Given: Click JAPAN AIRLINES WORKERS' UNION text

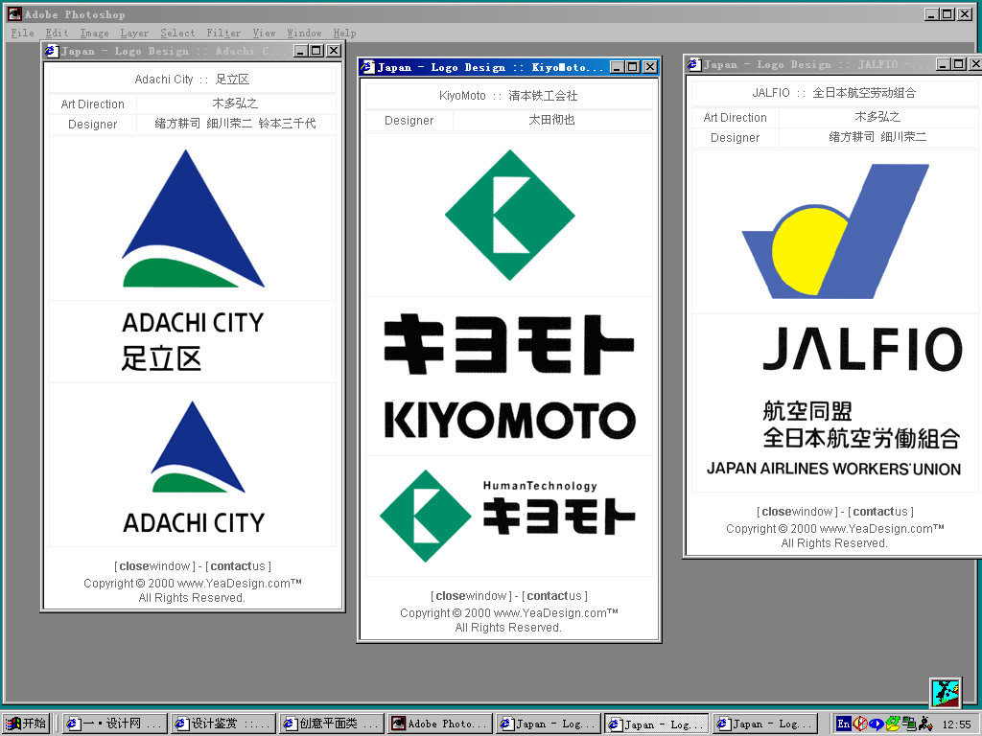Looking at the screenshot, I should point(833,468).
